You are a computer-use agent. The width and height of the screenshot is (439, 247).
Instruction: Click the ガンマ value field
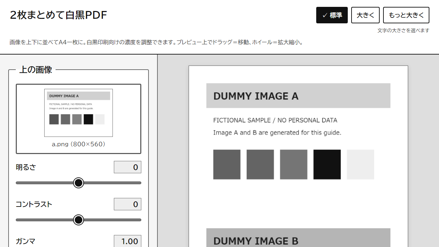click(x=128, y=241)
